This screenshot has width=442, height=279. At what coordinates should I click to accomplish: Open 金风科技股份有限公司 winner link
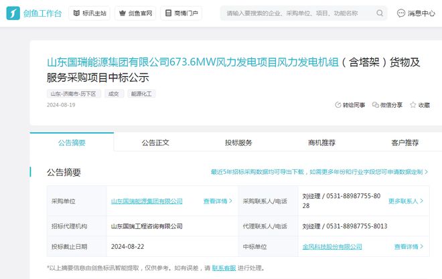(332, 247)
